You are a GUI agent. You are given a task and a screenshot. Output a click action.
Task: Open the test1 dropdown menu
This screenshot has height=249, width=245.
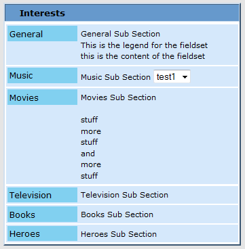[172, 76]
